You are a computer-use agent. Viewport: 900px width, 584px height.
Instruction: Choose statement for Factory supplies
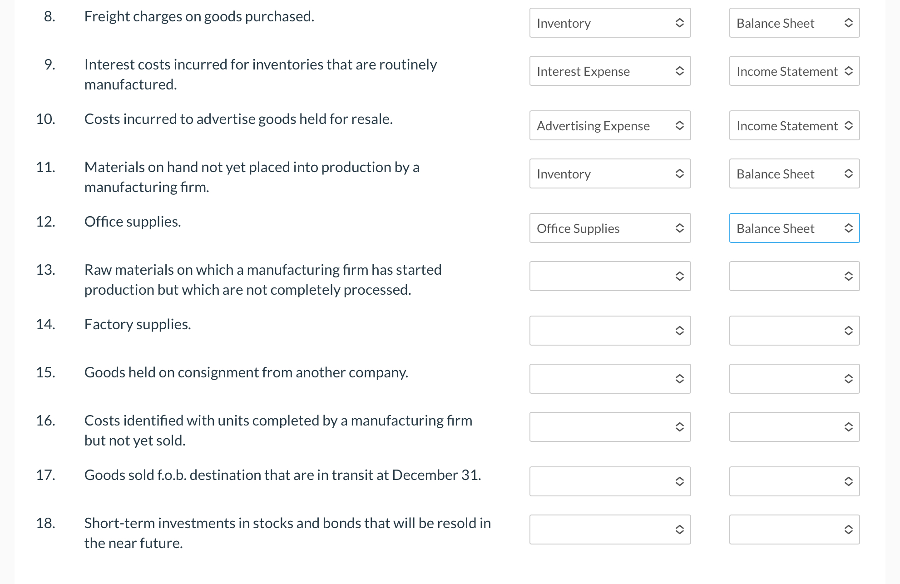tap(794, 331)
